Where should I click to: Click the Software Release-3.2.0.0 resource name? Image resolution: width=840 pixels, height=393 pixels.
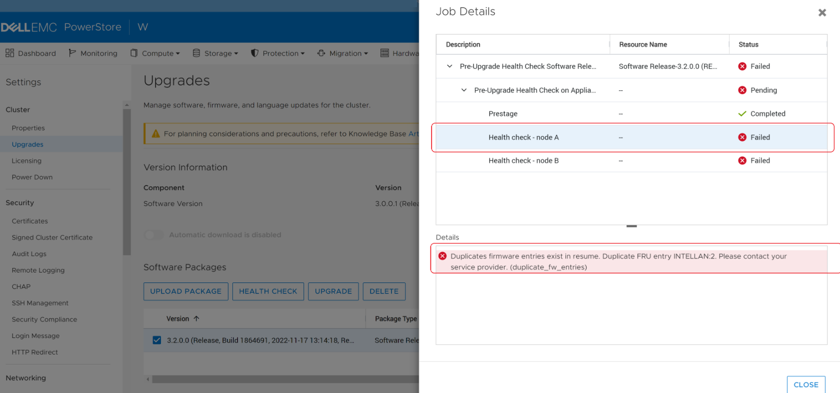tap(667, 66)
